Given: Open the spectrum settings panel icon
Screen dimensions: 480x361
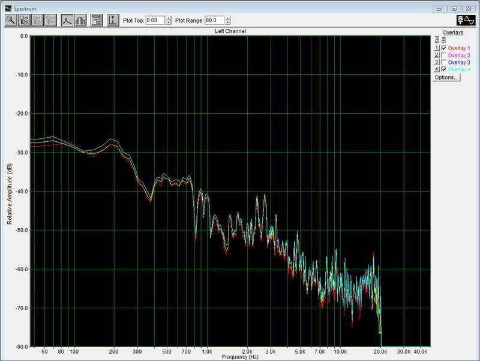Looking at the screenshot, I should click(x=97, y=20).
